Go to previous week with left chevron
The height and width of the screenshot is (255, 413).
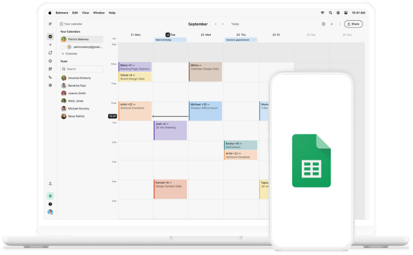(x=216, y=24)
